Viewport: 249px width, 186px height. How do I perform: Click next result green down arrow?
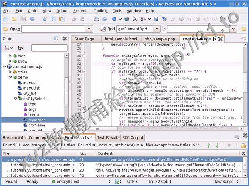coord(218,145)
